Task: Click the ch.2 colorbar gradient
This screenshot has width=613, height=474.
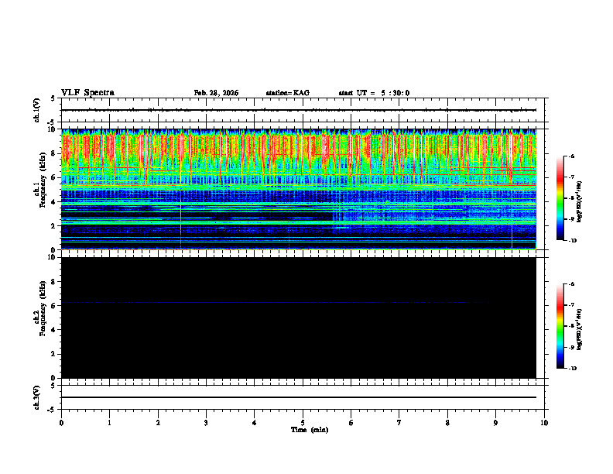Action: (560, 326)
